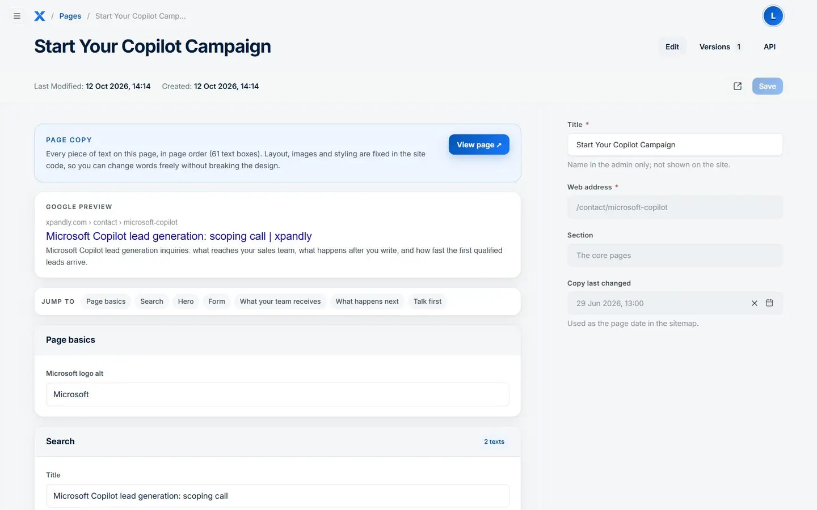Switch to the Versions tab
Viewport: 817px width, 510px height.
point(720,47)
